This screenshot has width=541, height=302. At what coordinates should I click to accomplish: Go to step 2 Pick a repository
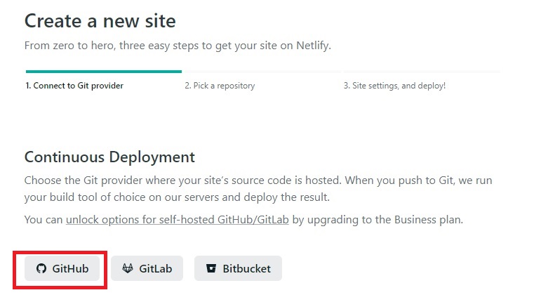220,86
